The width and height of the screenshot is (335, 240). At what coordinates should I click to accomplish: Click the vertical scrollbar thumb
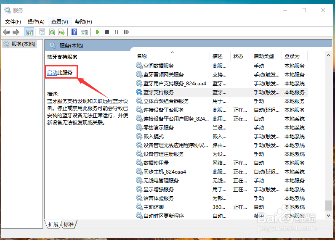click(x=328, y=205)
